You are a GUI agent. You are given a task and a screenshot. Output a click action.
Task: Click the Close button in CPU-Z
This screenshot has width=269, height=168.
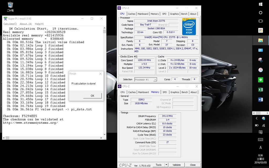[x=193, y=165]
